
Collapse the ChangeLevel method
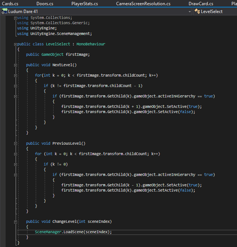coord(16,222)
